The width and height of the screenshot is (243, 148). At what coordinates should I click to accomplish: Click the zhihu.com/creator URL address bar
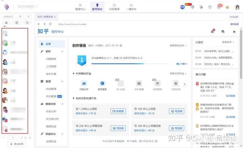click(x=73, y=24)
